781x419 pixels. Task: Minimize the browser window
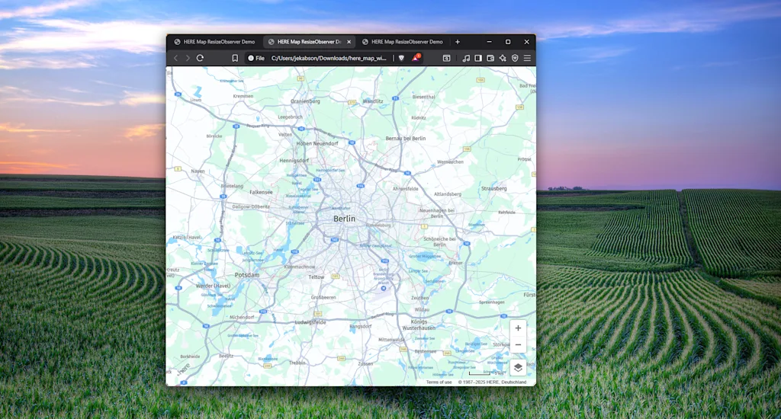click(489, 42)
